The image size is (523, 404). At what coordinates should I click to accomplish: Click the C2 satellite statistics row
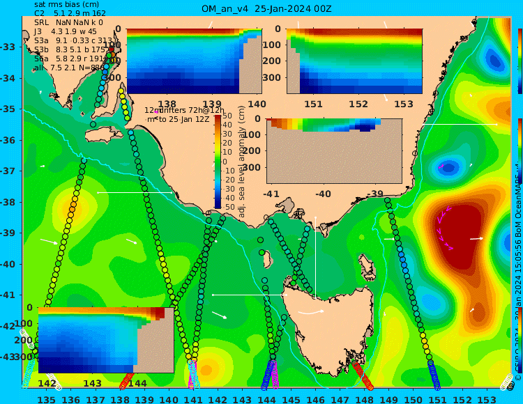(x=70, y=13)
